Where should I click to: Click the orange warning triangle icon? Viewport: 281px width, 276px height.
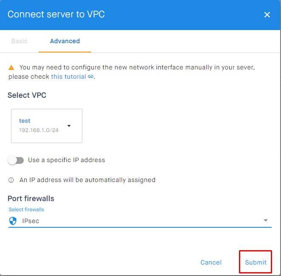coord(11,67)
